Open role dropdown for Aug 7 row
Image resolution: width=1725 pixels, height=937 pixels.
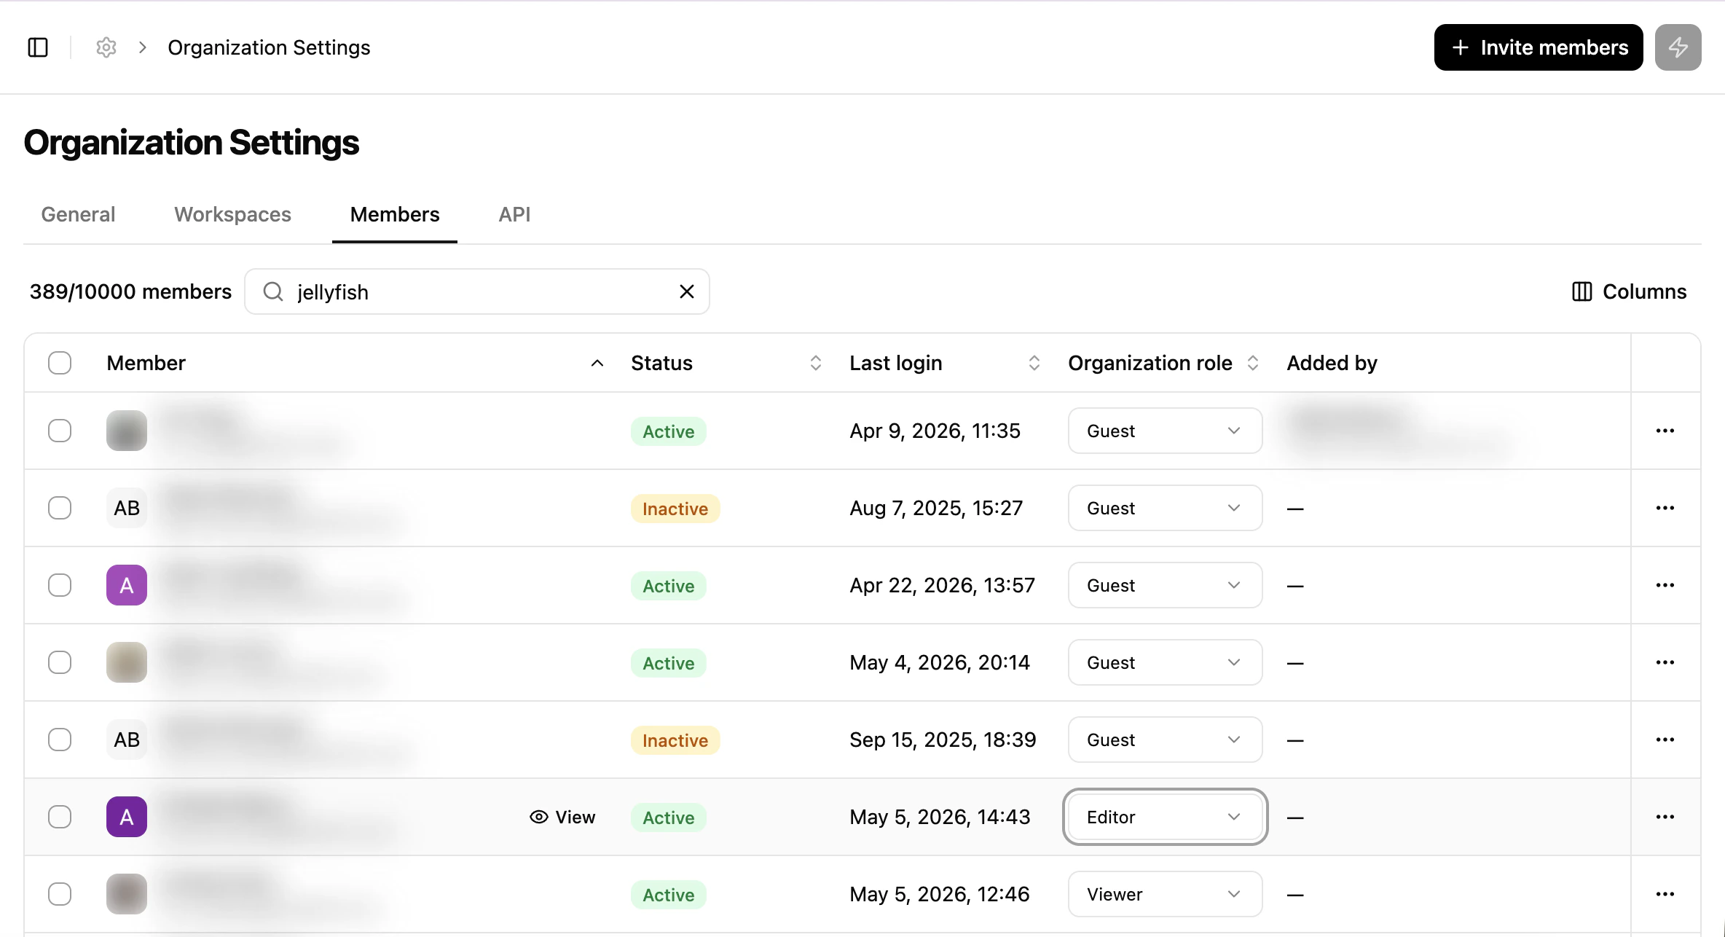point(1165,508)
